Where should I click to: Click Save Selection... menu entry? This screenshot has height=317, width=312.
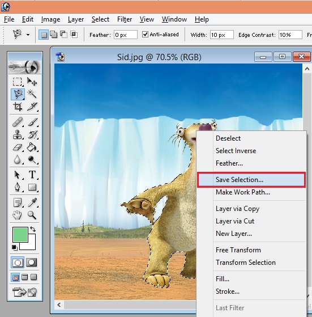(251, 180)
